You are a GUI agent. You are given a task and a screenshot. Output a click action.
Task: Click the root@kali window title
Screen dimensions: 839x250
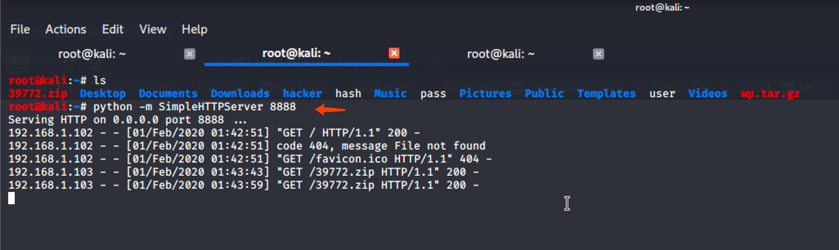(662, 7)
